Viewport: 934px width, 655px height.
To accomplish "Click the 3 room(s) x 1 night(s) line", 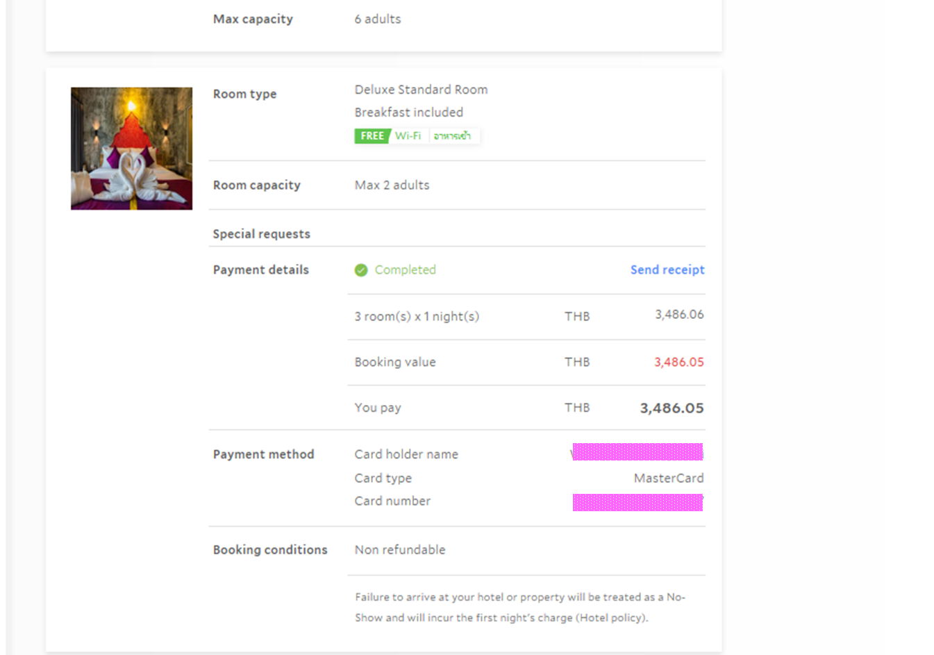I will pyautogui.click(x=417, y=316).
